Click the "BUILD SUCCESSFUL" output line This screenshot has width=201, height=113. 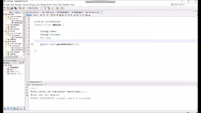pos(61,98)
